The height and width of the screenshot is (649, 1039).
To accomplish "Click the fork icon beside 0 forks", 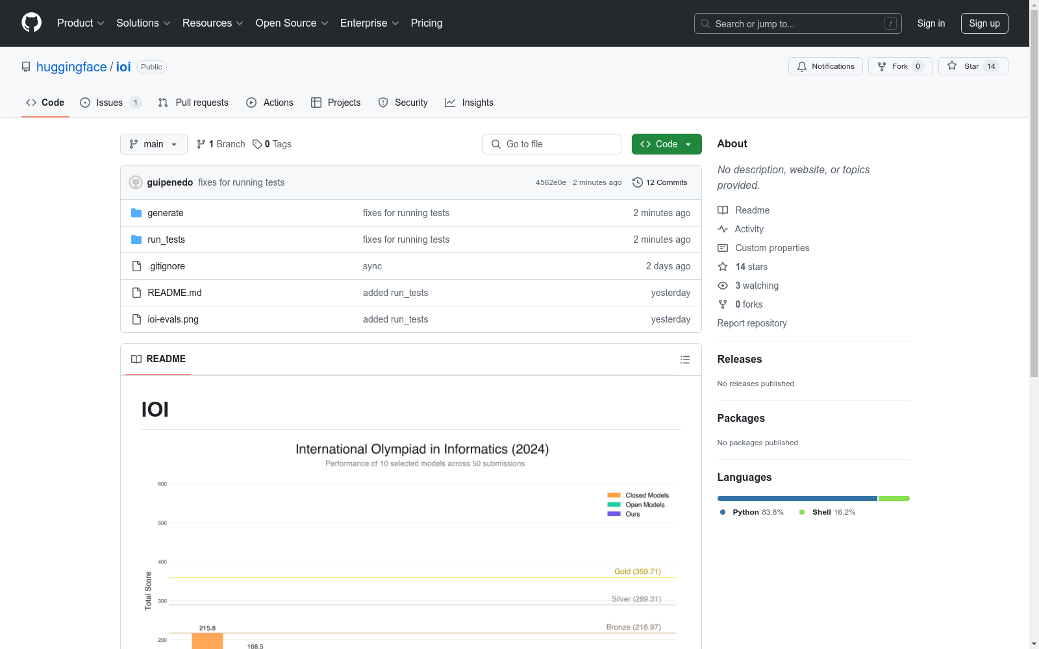I will click(x=723, y=304).
